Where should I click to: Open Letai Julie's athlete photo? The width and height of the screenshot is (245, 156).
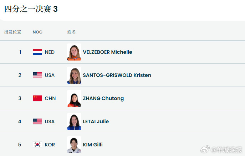[x=74, y=121]
